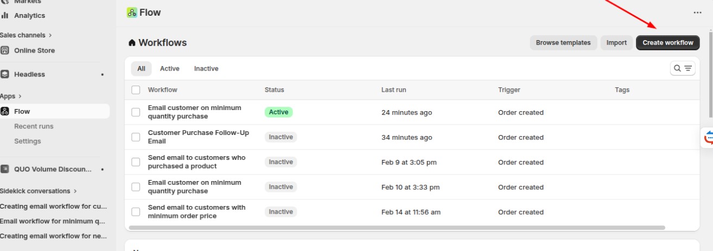713x251 pixels.
Task: Click the QUO Volume Discount app icon
Action: coord(5,169)
